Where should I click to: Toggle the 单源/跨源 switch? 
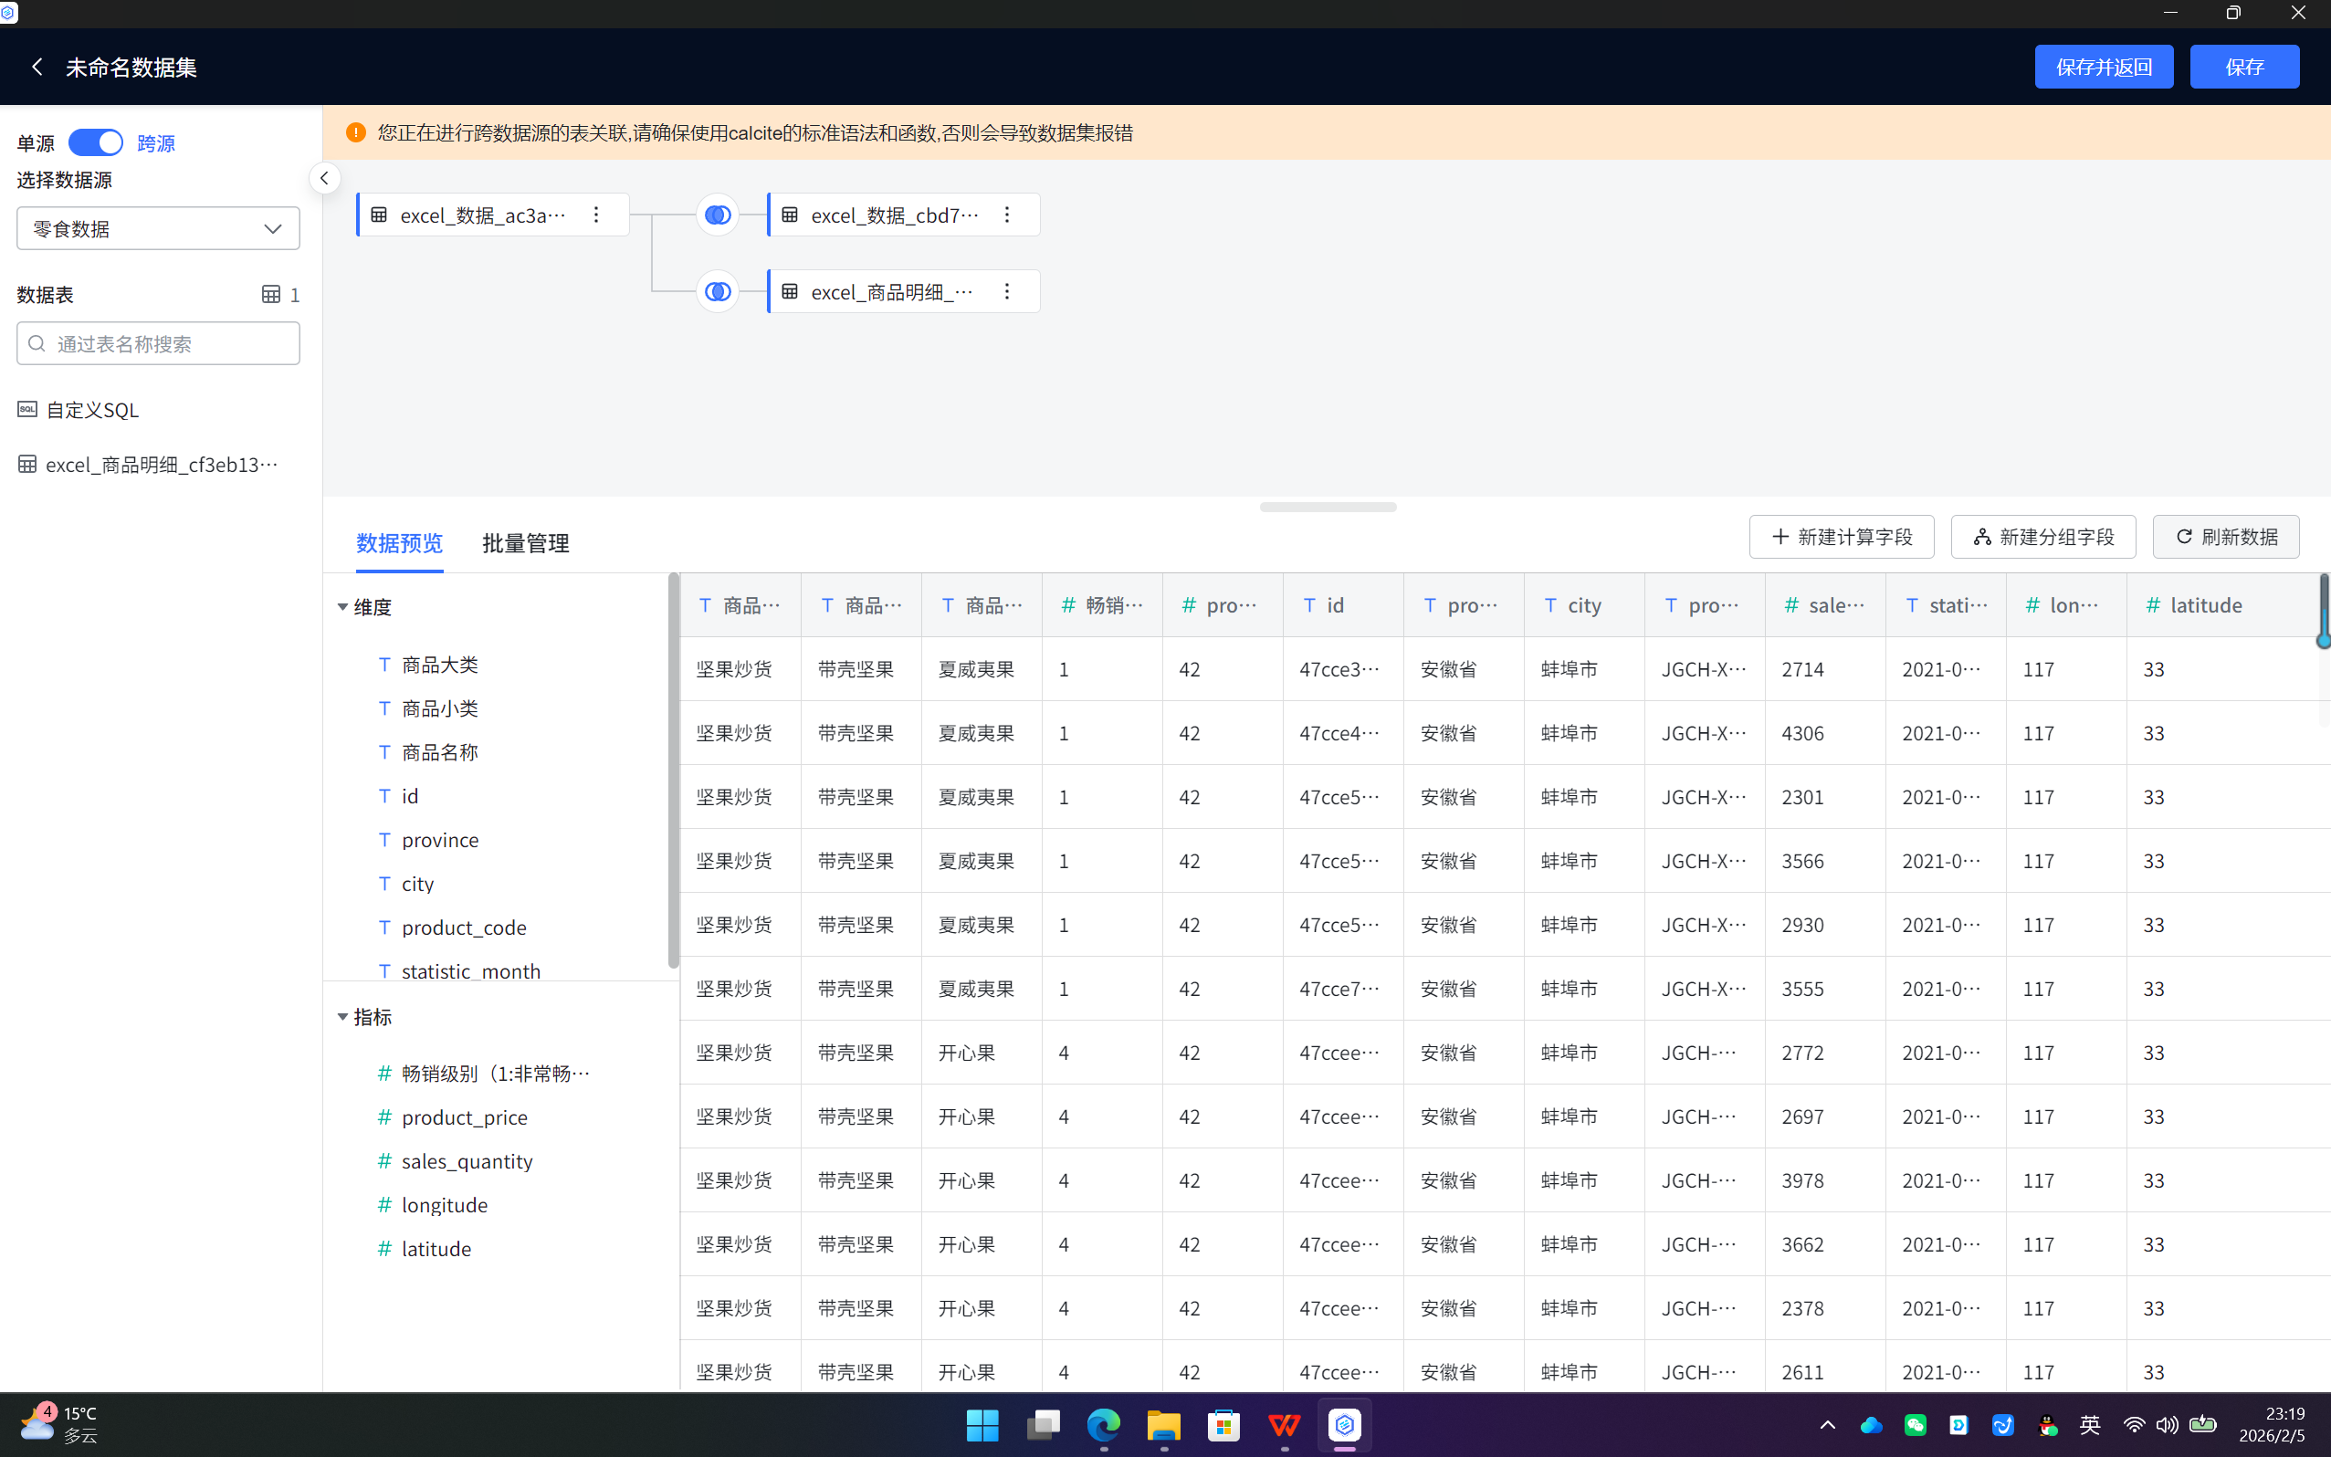click(95, 142)
